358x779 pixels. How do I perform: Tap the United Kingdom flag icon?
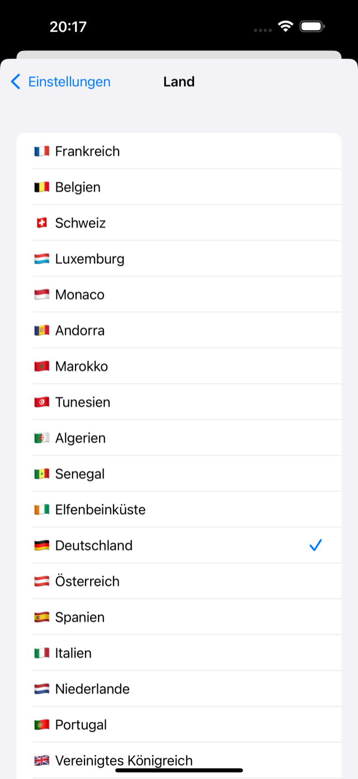pos(42,761)
